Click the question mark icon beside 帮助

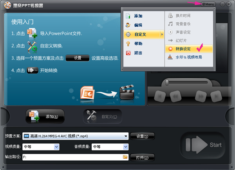tap(128, 43)
